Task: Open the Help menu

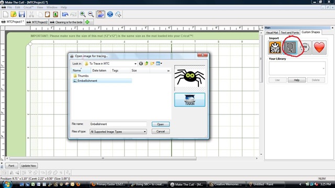Action: pos(64,7)
